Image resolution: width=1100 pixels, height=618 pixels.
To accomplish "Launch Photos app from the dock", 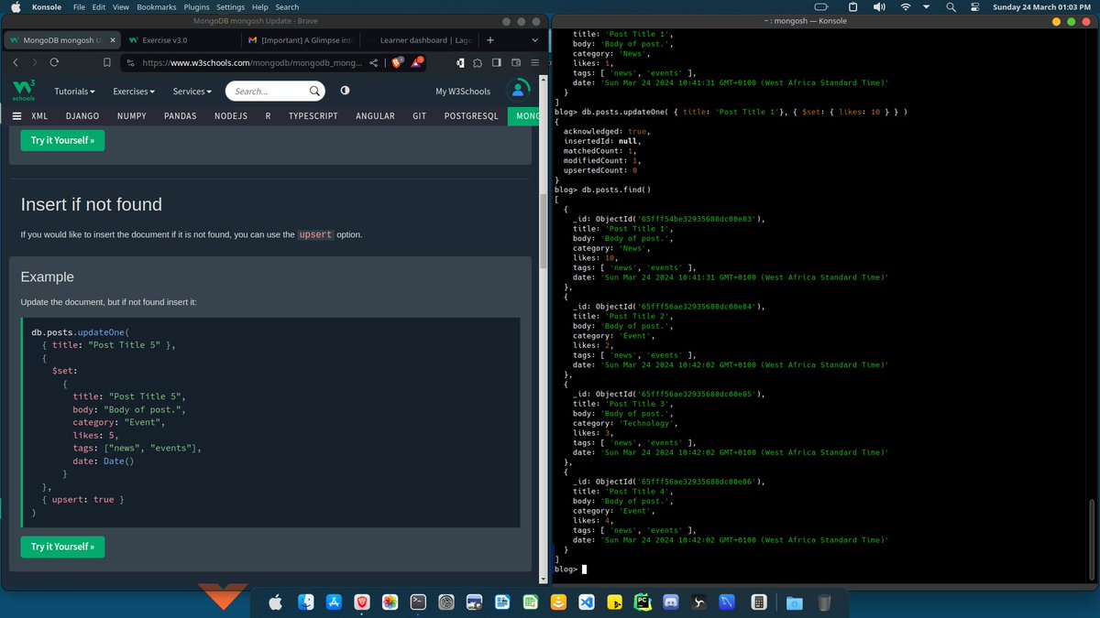I will [x=390, y=602].
